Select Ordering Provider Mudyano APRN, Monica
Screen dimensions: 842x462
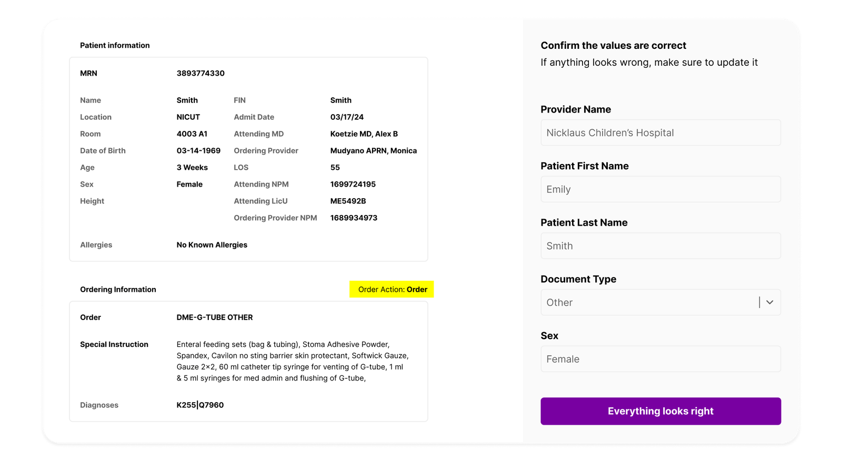coord(373,150)
